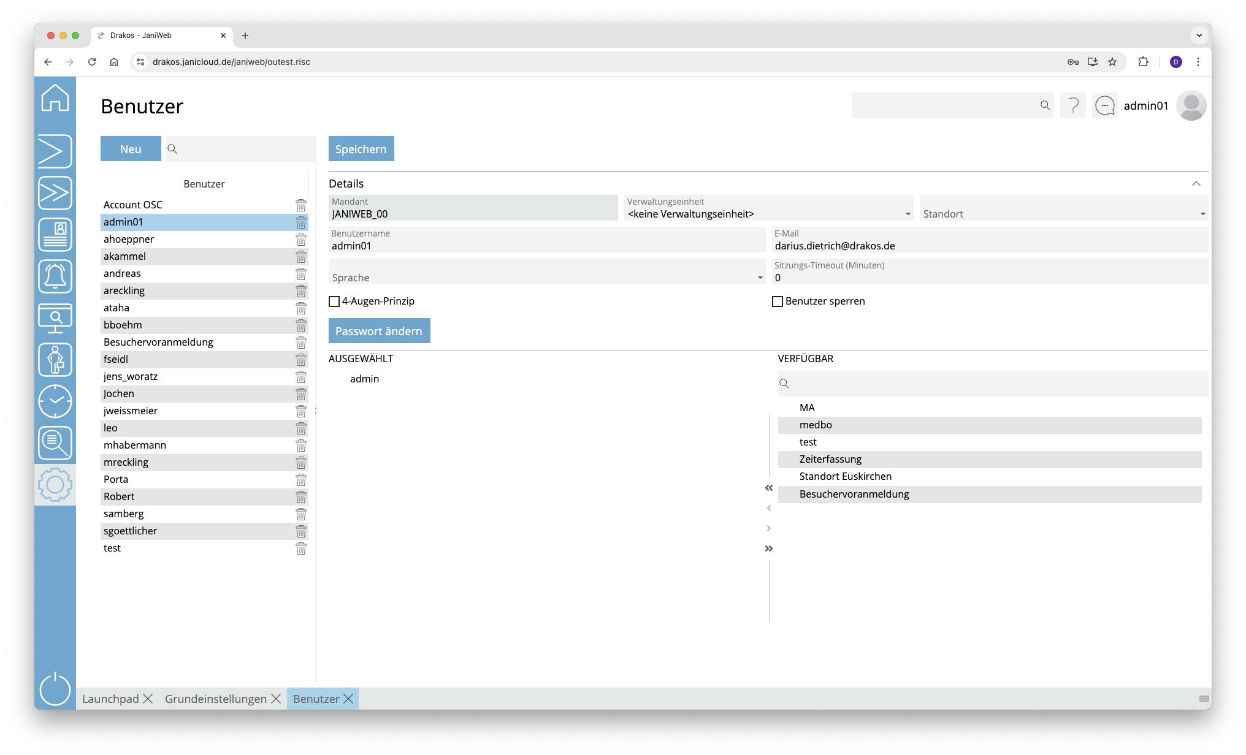
Task: Click the Passwort ändern button
Action: [379, 331]
